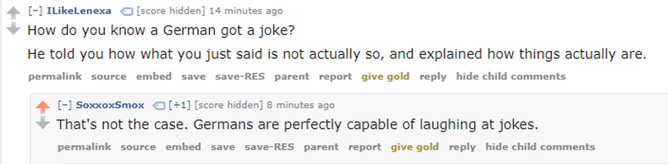Viewport: 668px width, 164px height.
Task: Click the tag icon next to ILikeLenexa
Action: click(x=126, y=12)
